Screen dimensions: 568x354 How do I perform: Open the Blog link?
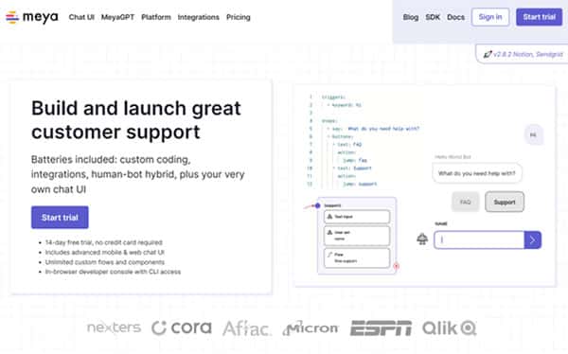coord(411,17)
